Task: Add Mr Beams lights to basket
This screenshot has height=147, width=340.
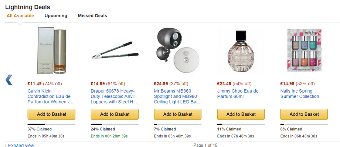Action: coord(178,114)
